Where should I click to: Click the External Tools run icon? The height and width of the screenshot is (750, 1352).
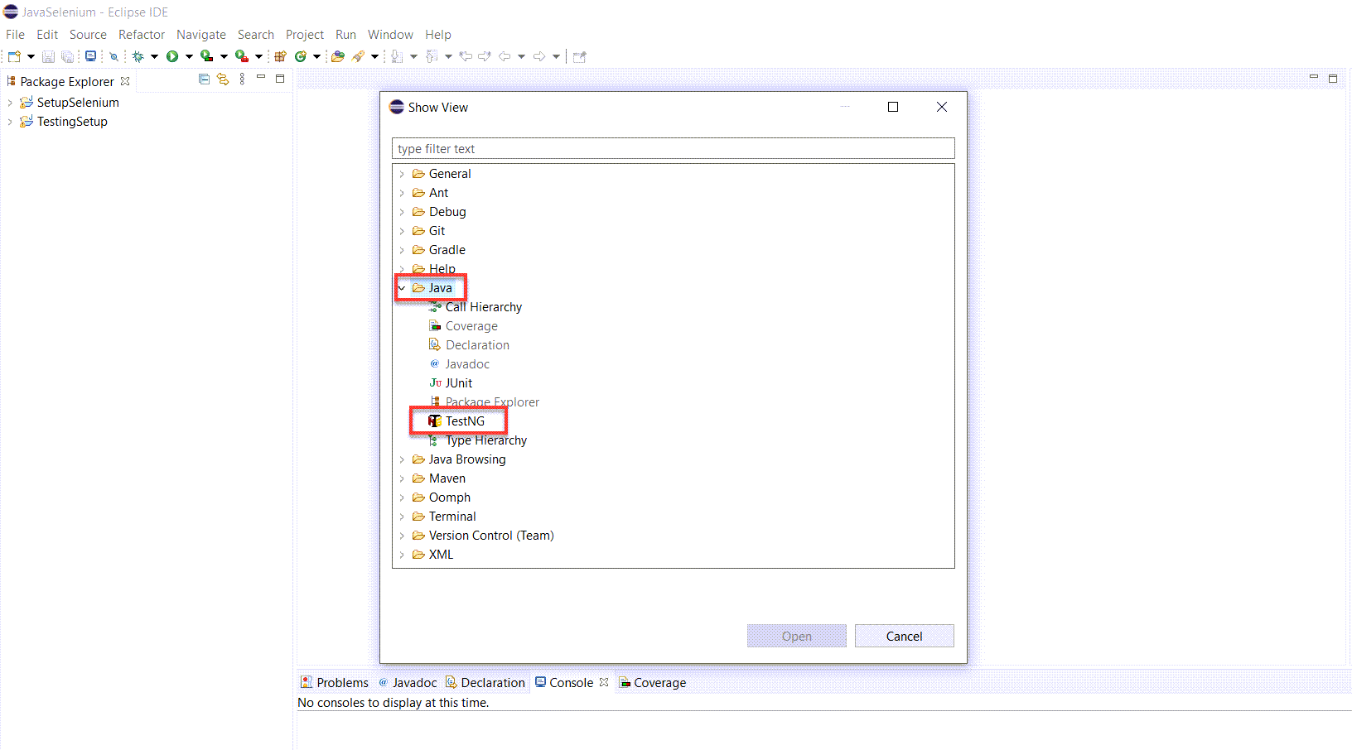[x=241, y=56]
